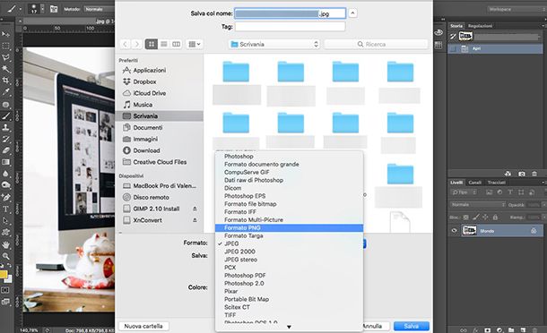Select the Clone Stamp tool

tap(5, 127)
